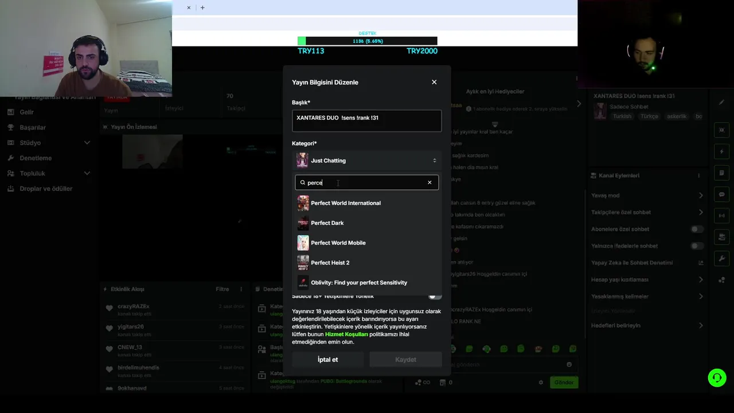Click the askerlik tag under stream title
The width and height of the screenshot is (734, 413).
tap(676, 116)
